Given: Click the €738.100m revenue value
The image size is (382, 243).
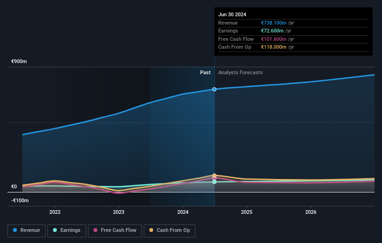Looking at the screenshot, I should tap(274, 23).
